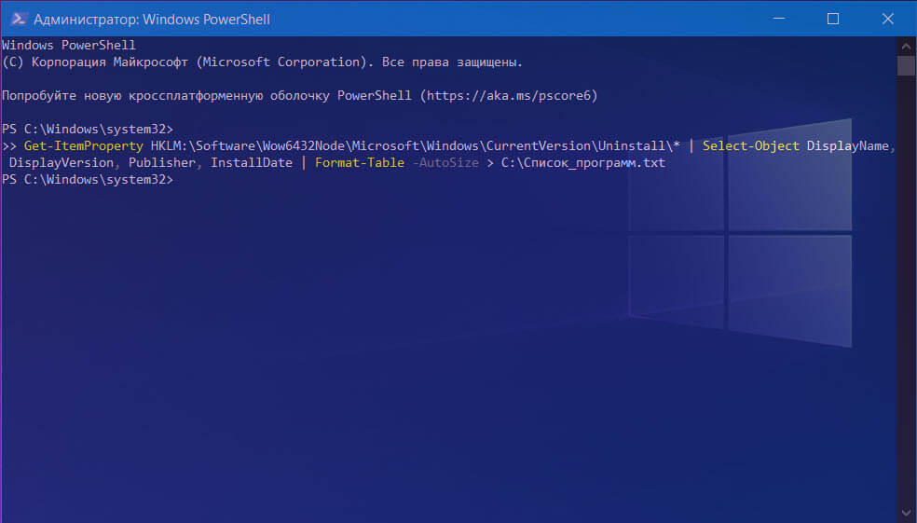This screenshot has width=917, height=523.
Task: Click the scrollbar down arrow
Action: (x=906, y=514)
